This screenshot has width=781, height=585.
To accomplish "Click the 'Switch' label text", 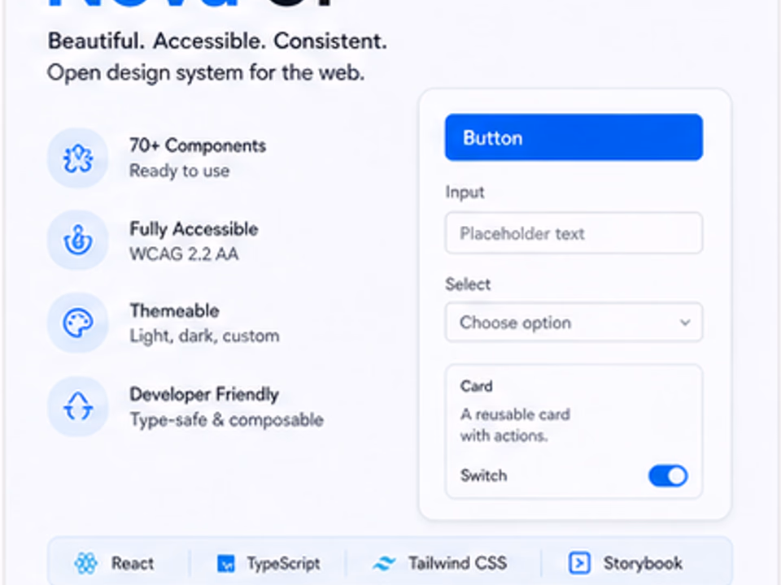I will click(483, 475).
